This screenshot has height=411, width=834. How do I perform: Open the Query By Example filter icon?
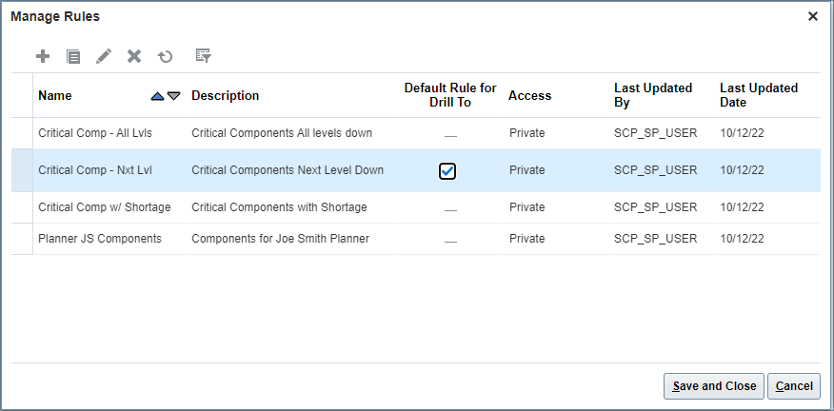(x=203, y=56)
